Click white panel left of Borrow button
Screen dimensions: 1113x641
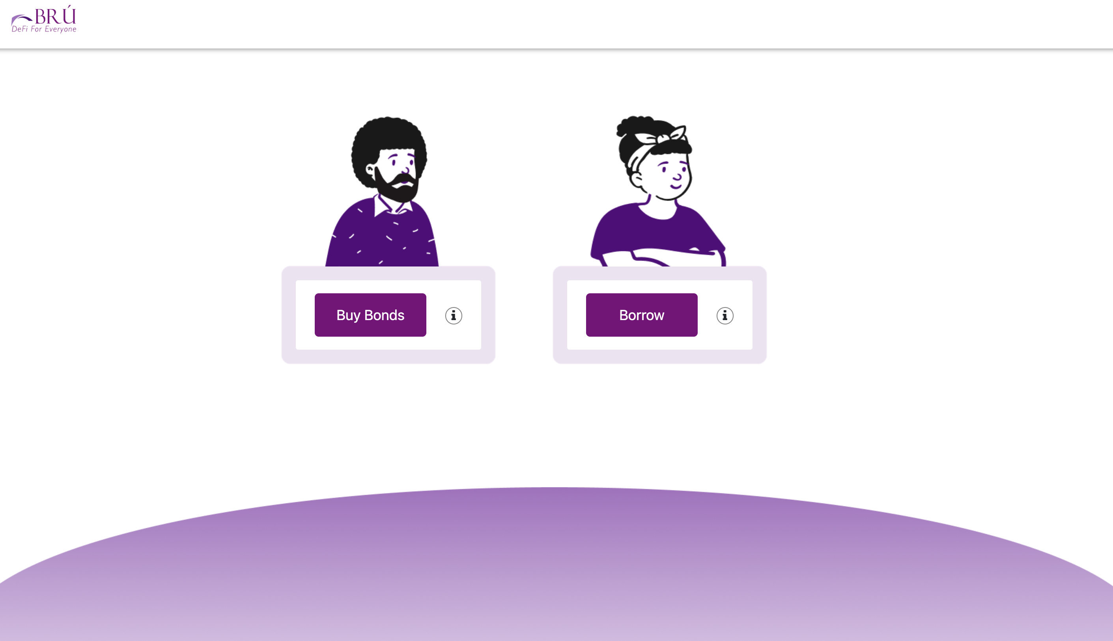576,315
